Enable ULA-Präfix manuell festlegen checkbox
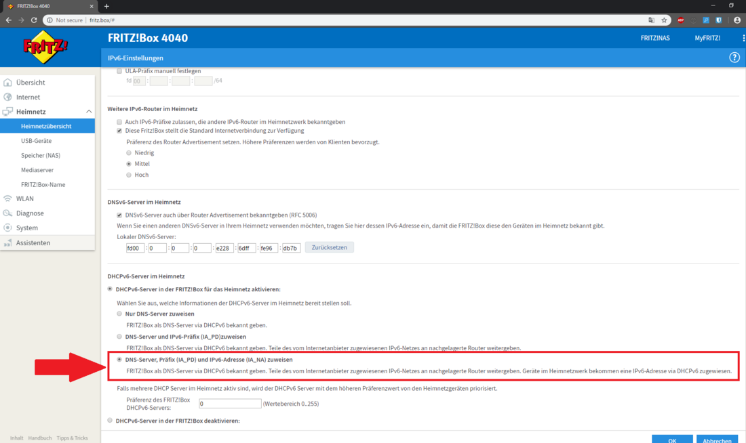The image size is (746, 443). coord(119,71)
